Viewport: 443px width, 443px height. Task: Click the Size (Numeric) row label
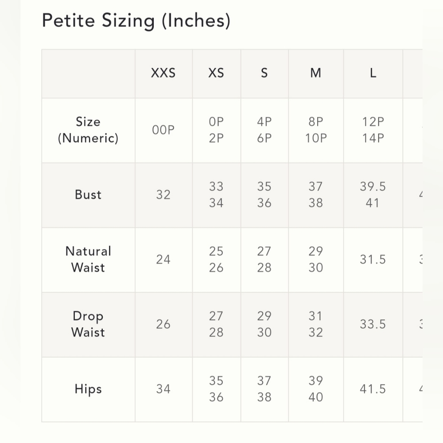click(88, 130)
